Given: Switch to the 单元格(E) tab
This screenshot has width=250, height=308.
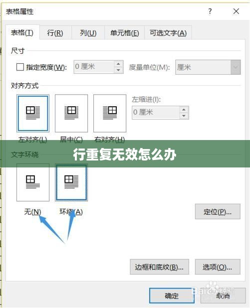Looking at the screenshot, I should click(125, 33).
